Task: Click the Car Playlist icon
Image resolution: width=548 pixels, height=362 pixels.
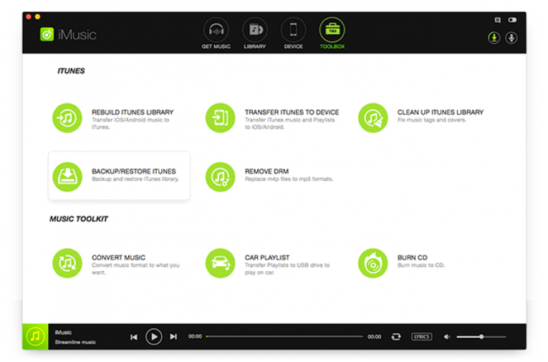Action: pyautogui.click(x=220, y=263)
